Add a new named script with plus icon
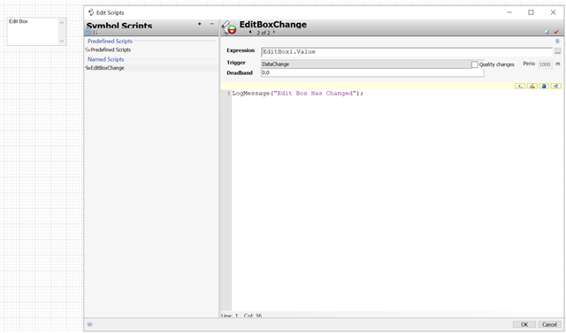The width and height of the screenshot is (566, 333). pyautogui.click(x=199, y=24)
